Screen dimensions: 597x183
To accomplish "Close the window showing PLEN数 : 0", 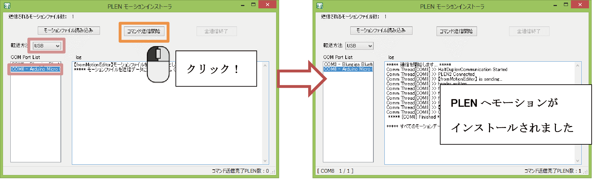I will pyautogui.click(x=267, y=4).
